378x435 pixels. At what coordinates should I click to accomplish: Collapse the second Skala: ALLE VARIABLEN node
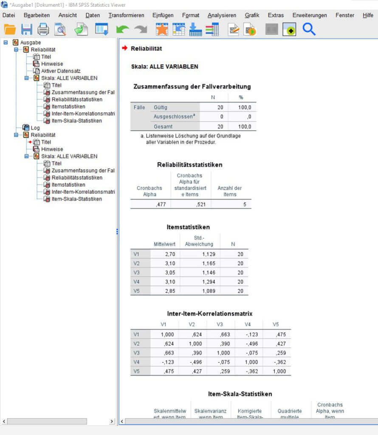[26, 156]
